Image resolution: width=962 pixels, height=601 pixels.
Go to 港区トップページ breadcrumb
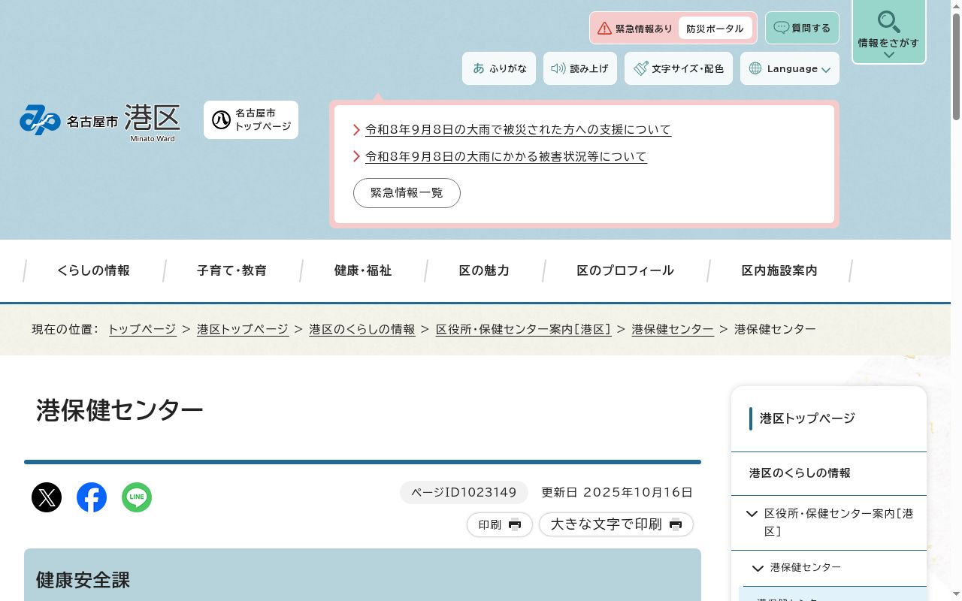tap(243, 329)
